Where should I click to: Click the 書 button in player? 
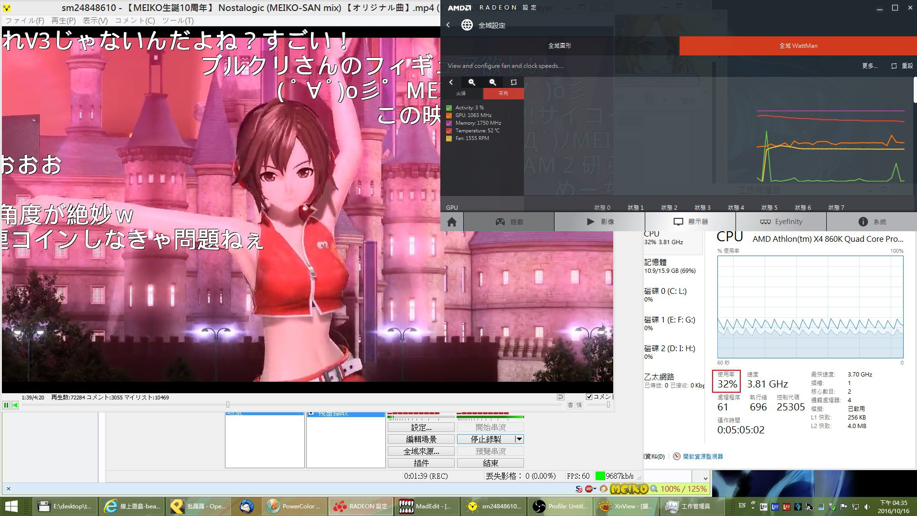click(x=570, y=405)
